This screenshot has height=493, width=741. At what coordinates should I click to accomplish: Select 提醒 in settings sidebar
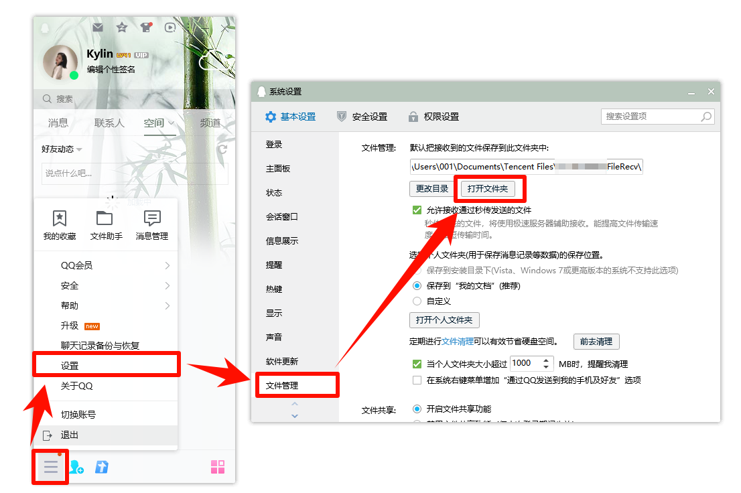274,265
